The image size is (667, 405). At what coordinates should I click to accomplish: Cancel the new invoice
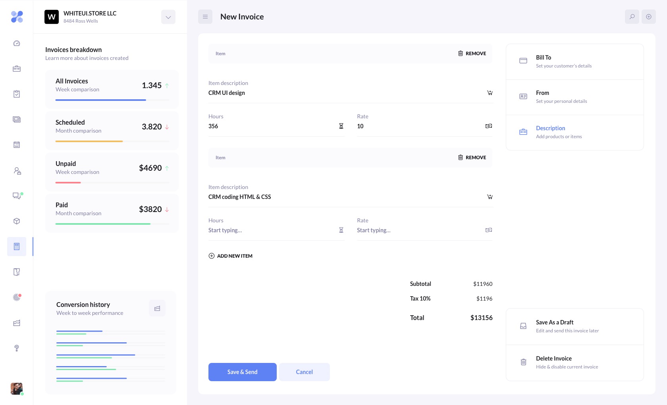(x=305, y=372)
